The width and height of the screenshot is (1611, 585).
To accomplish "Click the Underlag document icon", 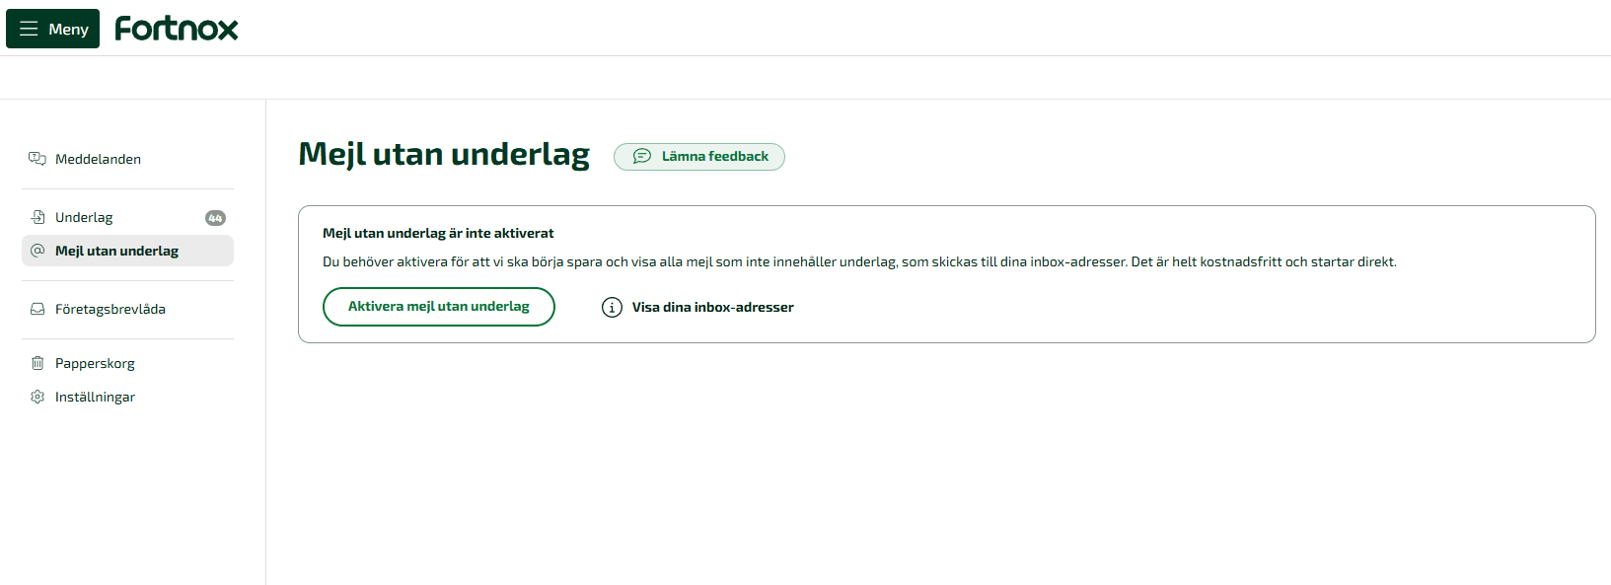I will point(37,217).
